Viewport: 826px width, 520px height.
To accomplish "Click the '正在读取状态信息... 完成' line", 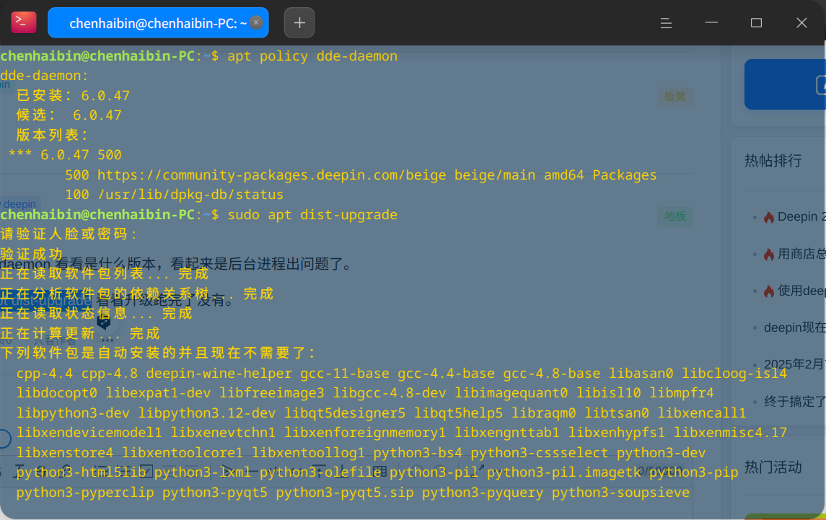I will pos(97,314).
